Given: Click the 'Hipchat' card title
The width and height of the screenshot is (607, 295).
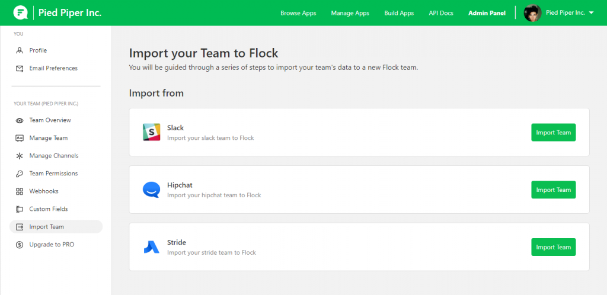Looking at the screenshot, I should click(x=180, y=185).
